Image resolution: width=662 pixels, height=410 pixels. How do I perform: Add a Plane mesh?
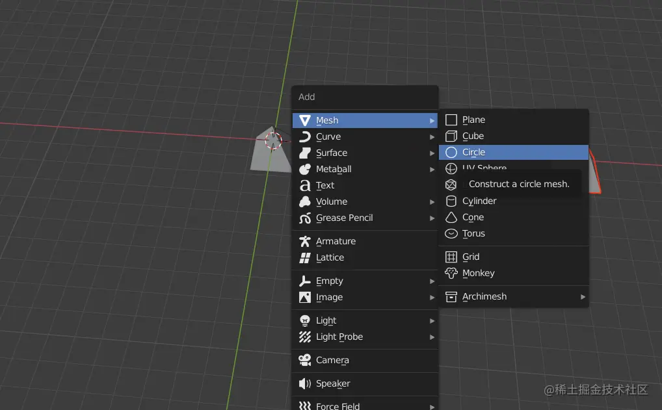point(514,120)
